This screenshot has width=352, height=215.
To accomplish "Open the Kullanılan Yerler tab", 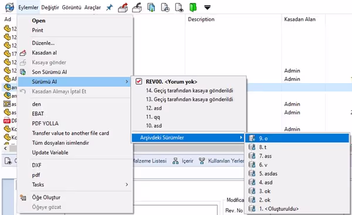I will 222,161.
